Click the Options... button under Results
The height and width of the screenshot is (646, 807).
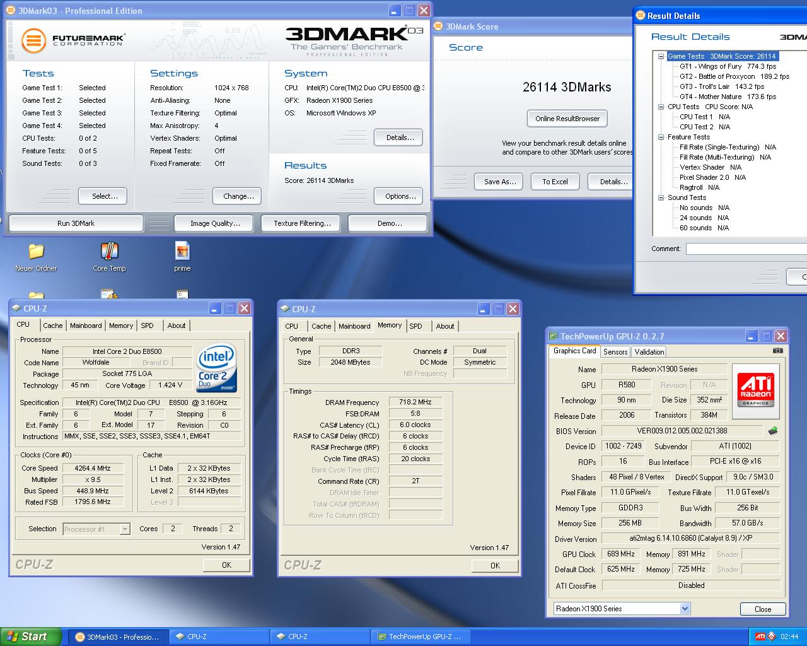[x=398, y=196]
